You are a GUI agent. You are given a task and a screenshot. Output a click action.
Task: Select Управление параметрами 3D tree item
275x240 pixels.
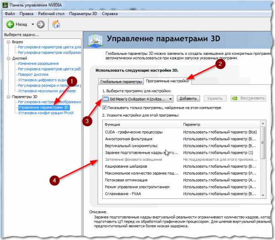pyautogui.click(x=44, y=107)
